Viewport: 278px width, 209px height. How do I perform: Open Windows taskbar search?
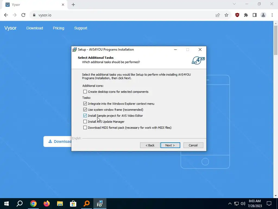pos(20,204)
